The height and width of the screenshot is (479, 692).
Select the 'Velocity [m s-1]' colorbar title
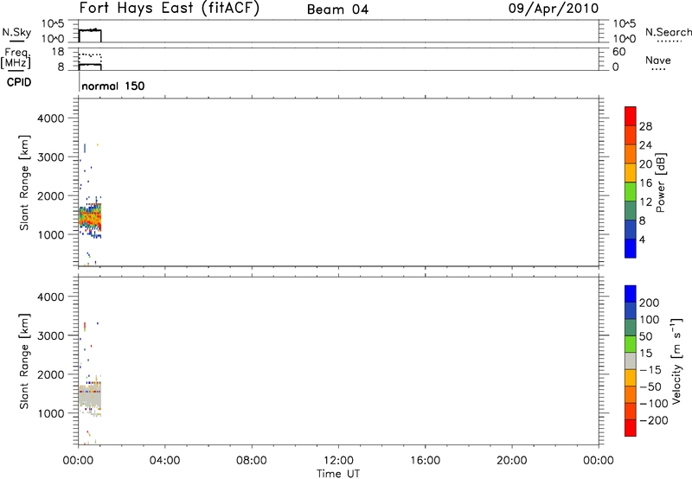(x=676, y=361)
